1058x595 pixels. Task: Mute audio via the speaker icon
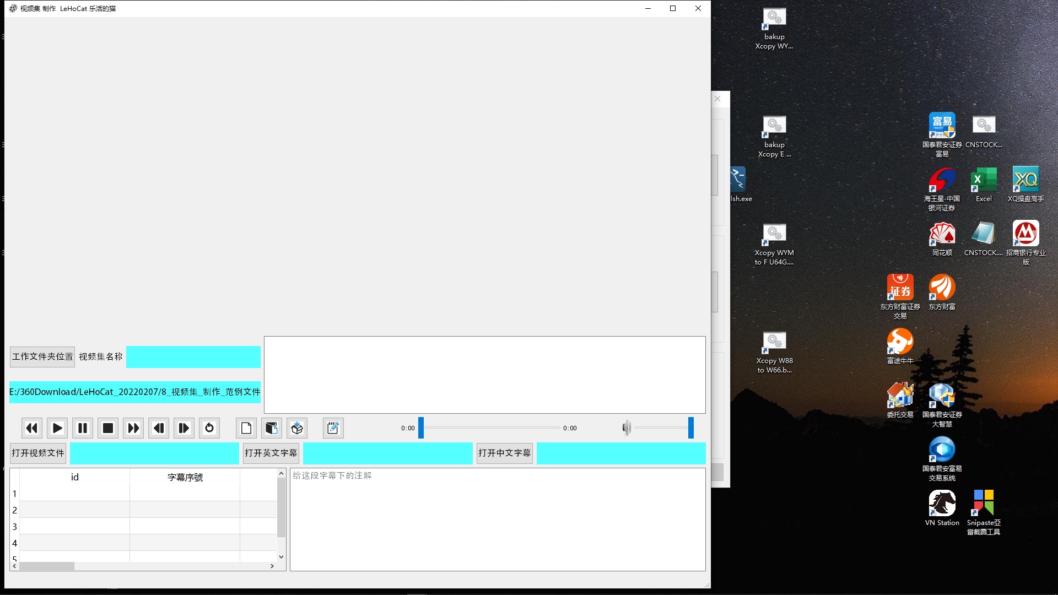[627, 428]
